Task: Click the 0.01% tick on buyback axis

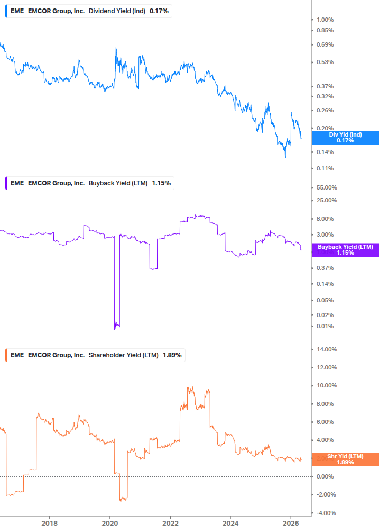Action: click(x=325, y=327)
